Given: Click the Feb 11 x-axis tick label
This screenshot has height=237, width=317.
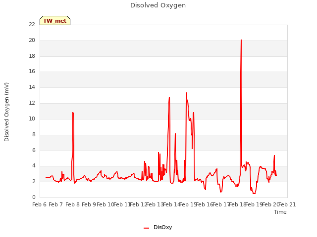Looking at the screenshot, I should pyautogui.click(x=122, y=204).
